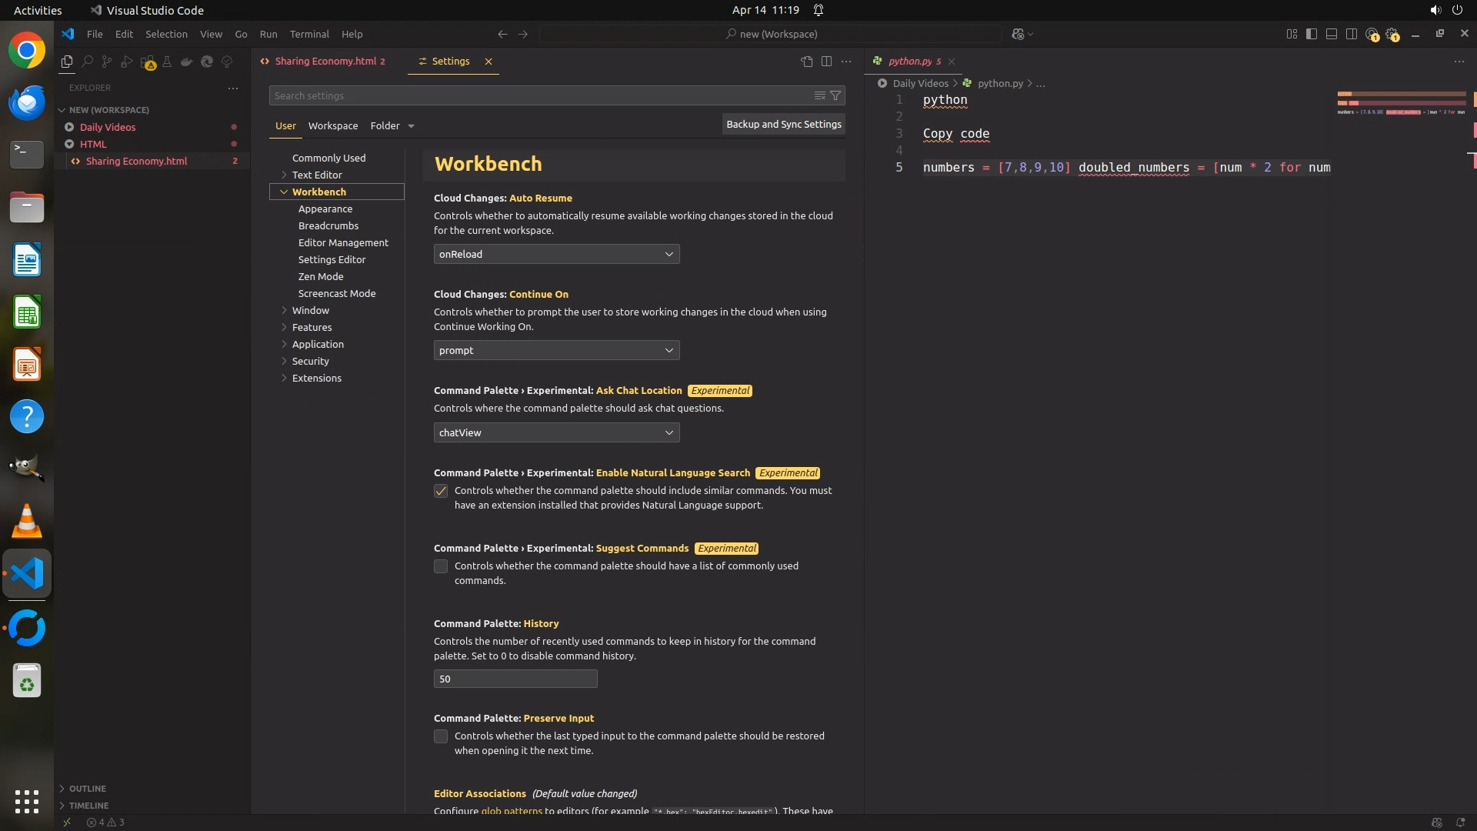This screenshot has height=831, width=1477.
Task: Open the Run and Debug view
Action: (127, 62)
